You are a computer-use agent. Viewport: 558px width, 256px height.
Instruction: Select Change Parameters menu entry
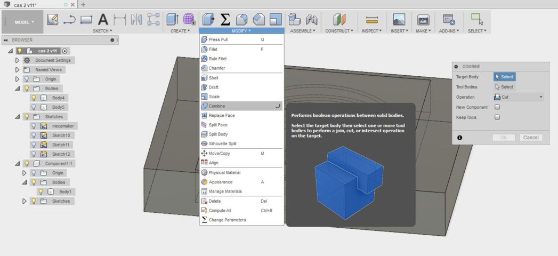point(241,220)
